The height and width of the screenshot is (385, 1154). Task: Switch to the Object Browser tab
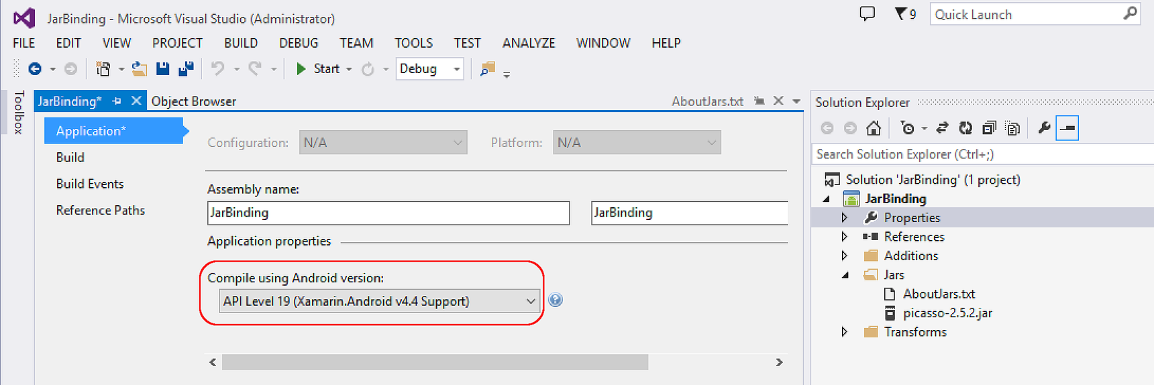(x=194, y=101)
